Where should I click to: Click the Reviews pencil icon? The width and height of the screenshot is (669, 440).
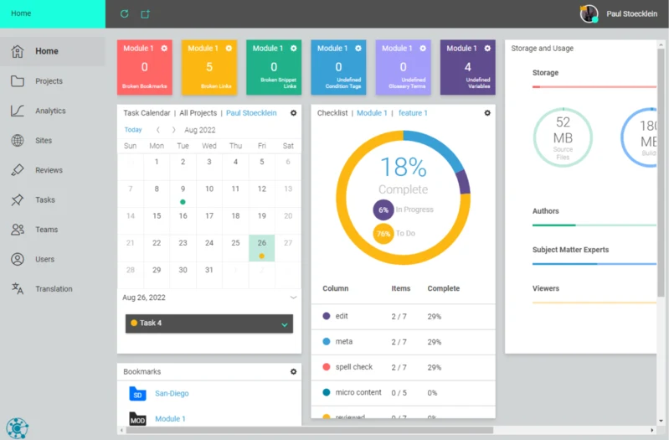[17, 170]
